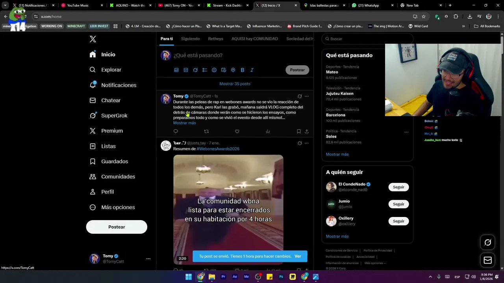
Task: Click the large Postear button in sidebar
Action: (x=117, y=227)
